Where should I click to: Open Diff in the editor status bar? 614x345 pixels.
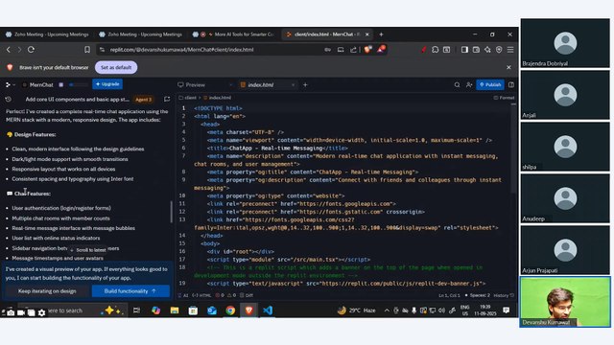(x=247, y=295)
